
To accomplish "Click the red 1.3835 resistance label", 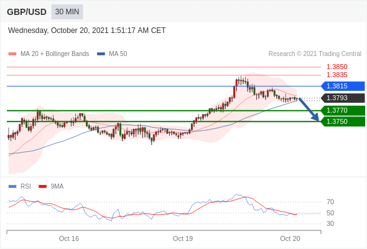I will (337, 75).
